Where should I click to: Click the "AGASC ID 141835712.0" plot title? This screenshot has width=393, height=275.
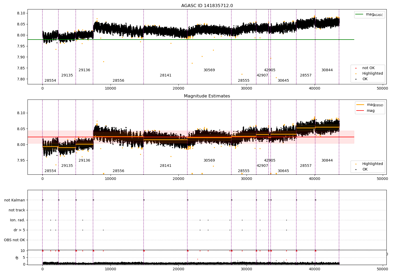207,6
